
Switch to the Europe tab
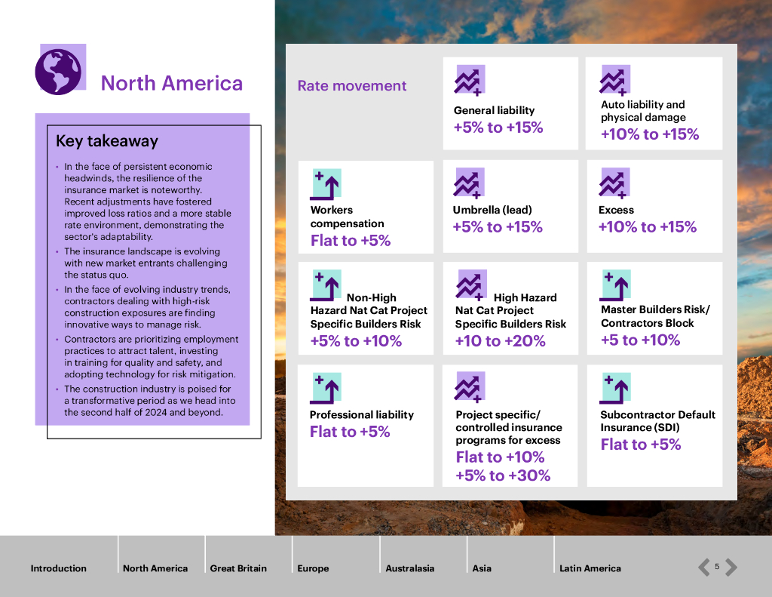(x=313, y=568)
